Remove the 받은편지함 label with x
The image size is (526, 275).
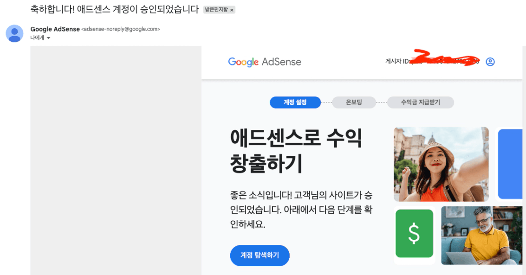pyautogui.click(x=232, y=10)
